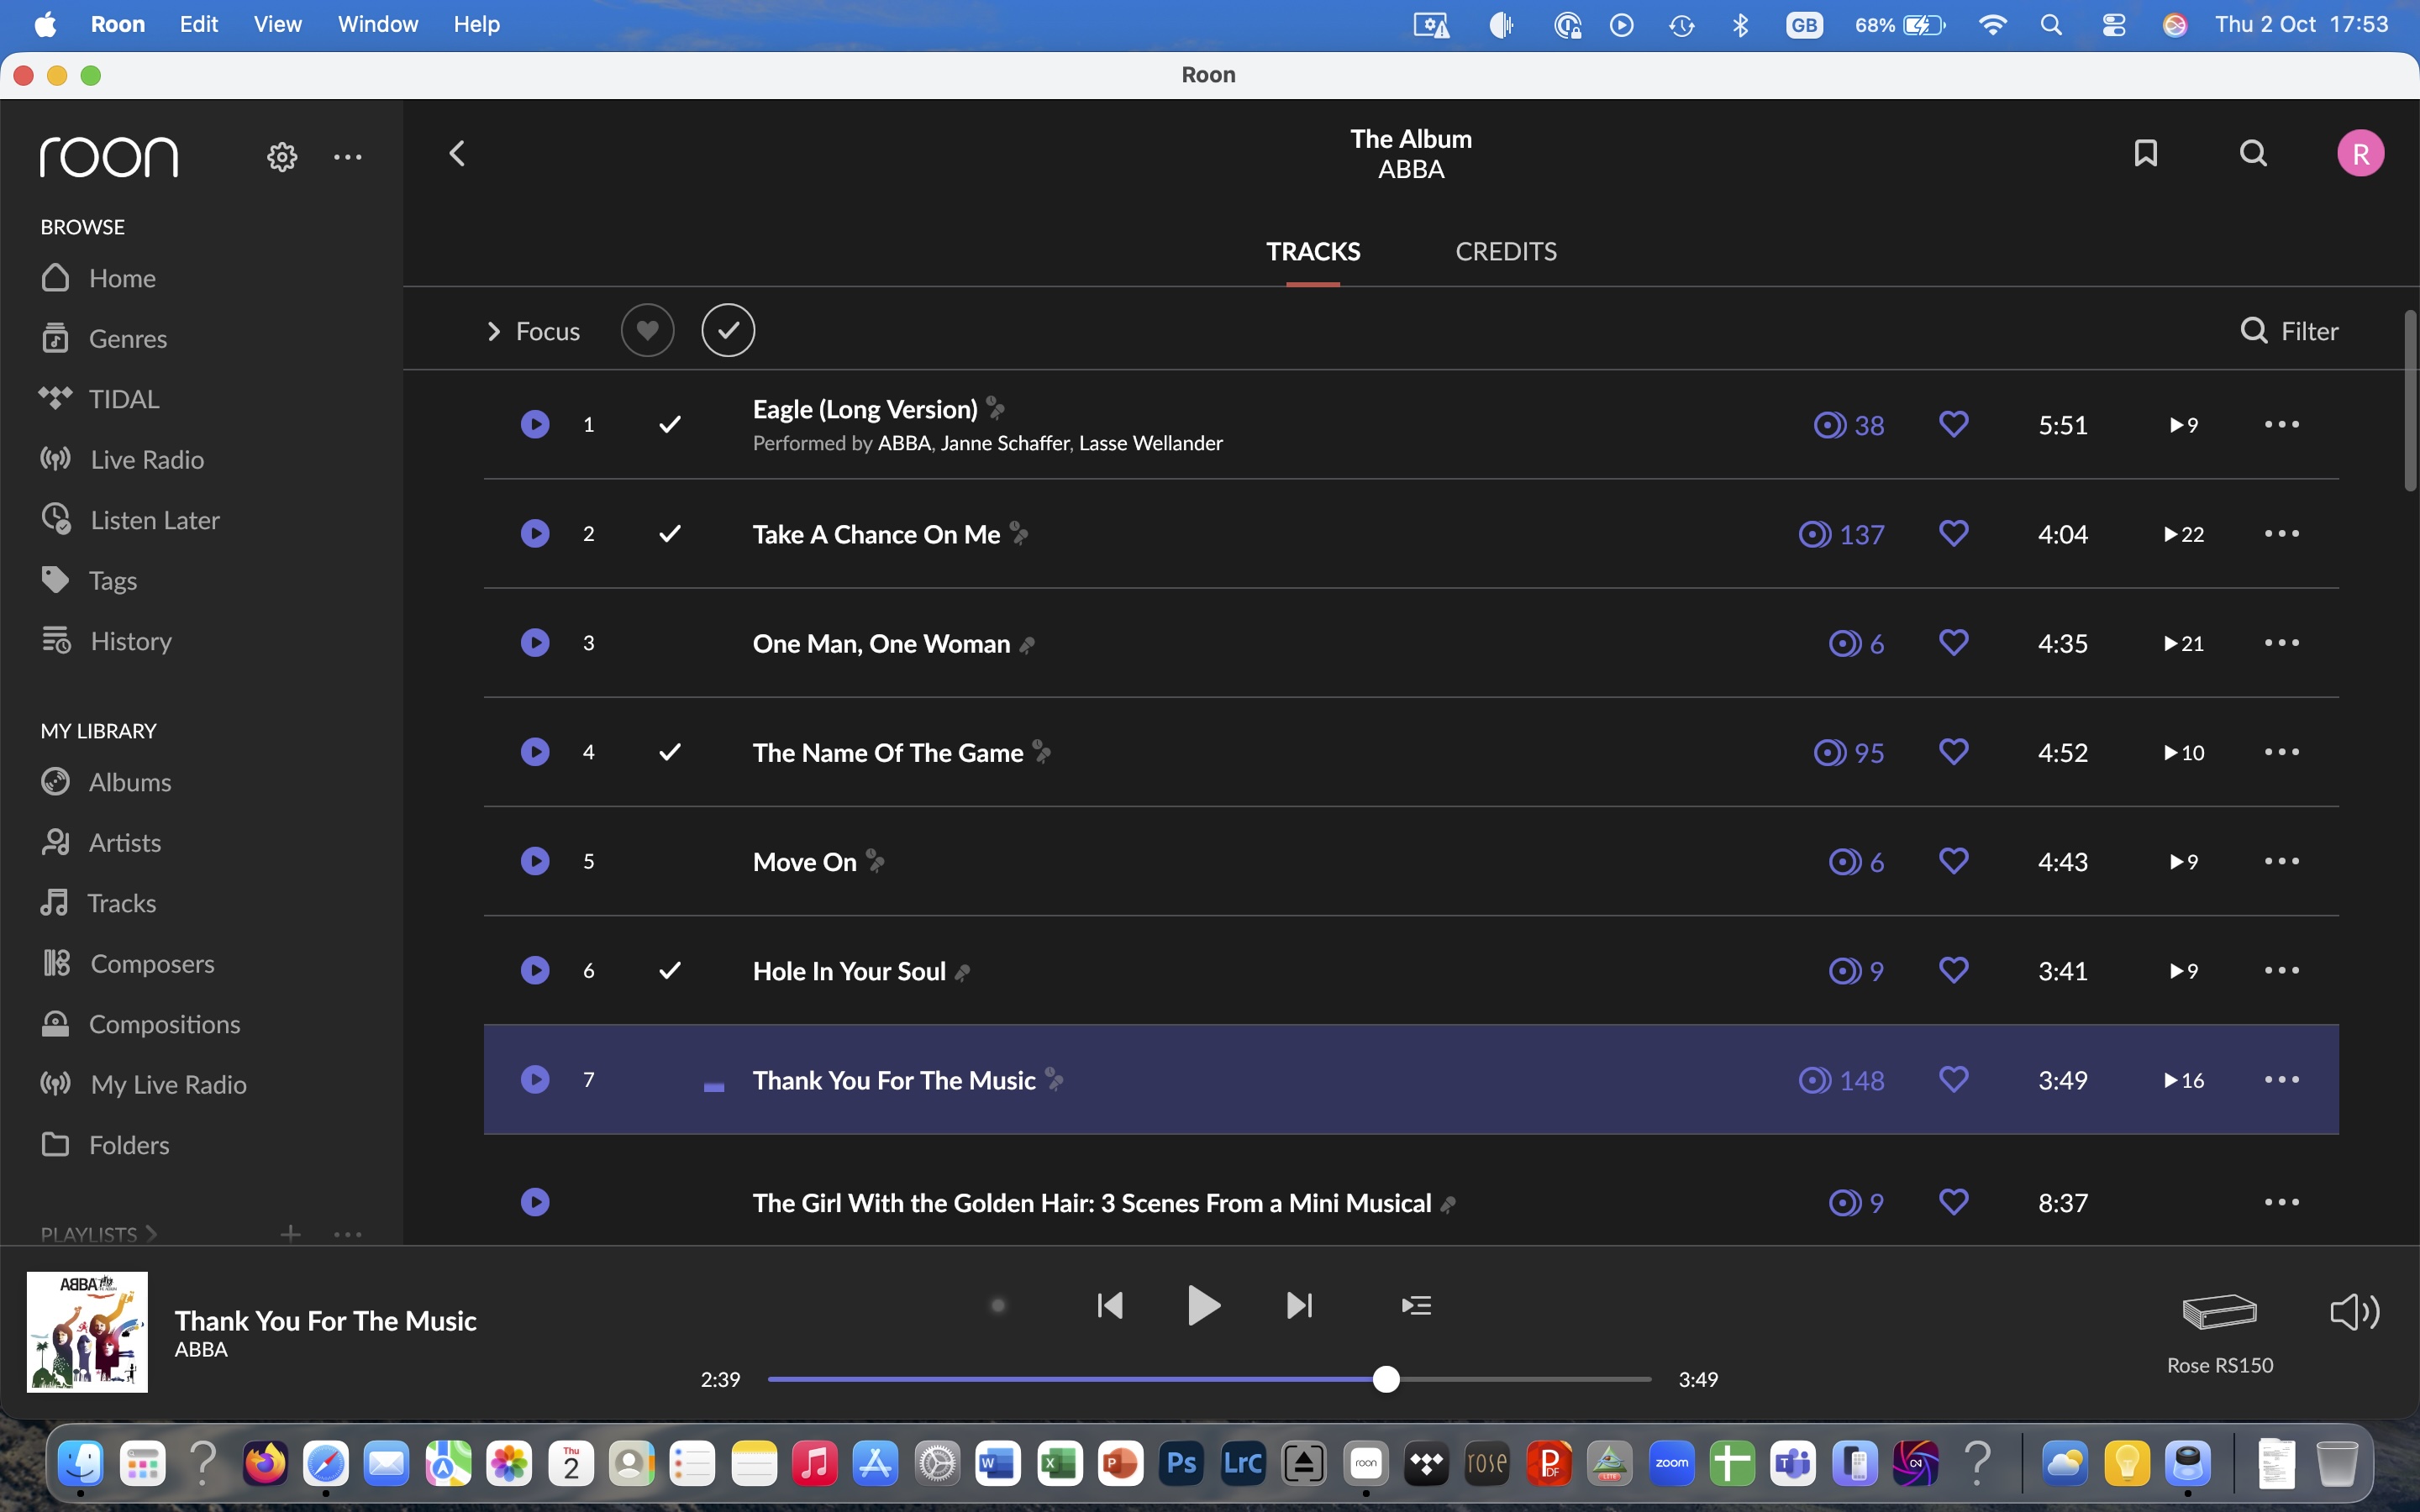
Task: Open the volume speaker control
Action: point(2354,1311)
